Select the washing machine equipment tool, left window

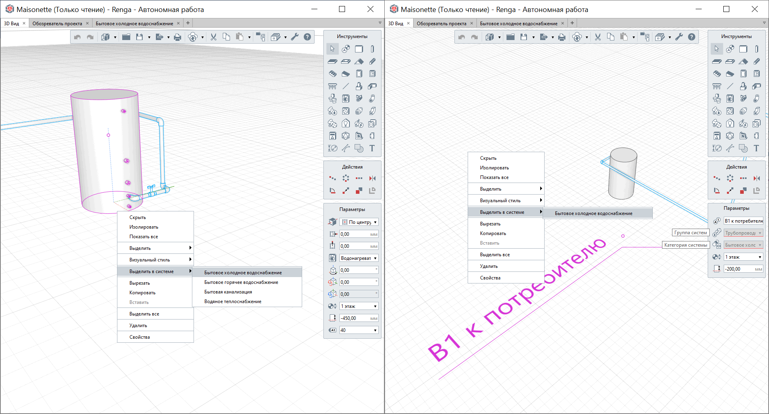[x=346, y=98]
